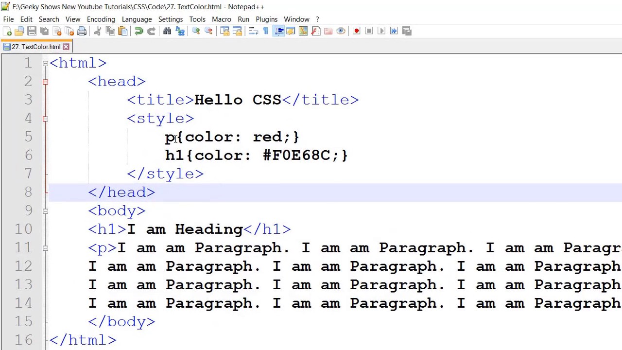The image size is (622, 350).
Task: Open the Plugins menu
Action: (266, 19)
